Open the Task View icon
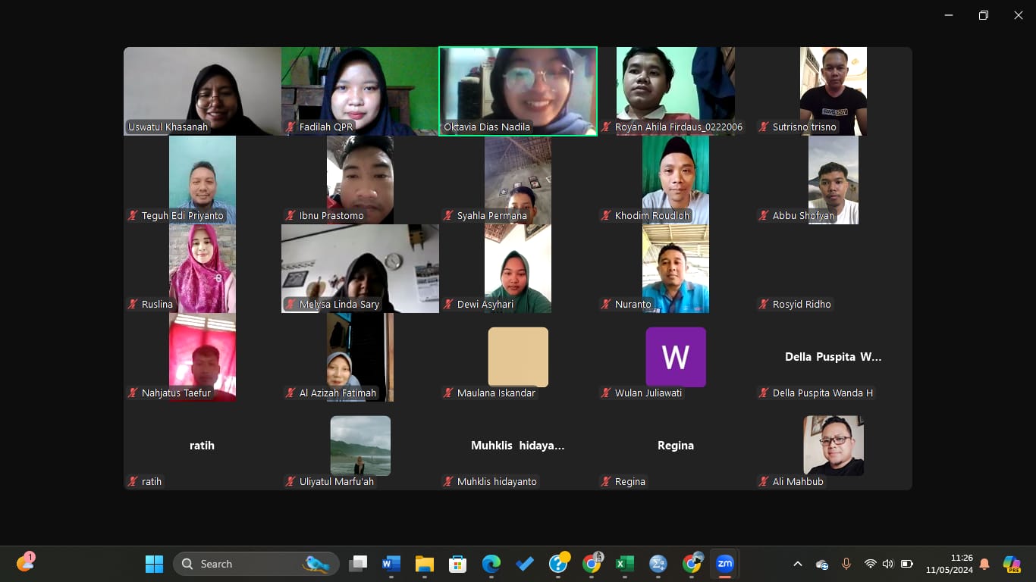Viewport: 1036px width, 582px height. (x=358, y=564)
